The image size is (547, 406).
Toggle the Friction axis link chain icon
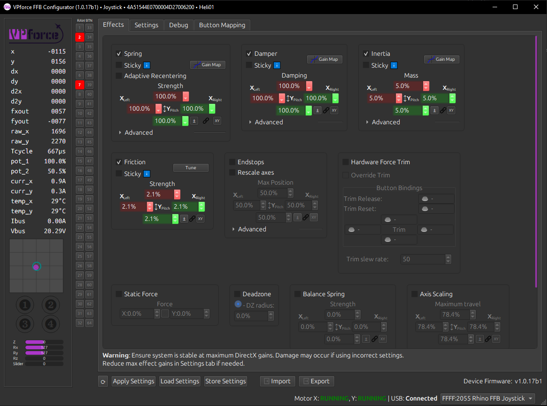192,219
